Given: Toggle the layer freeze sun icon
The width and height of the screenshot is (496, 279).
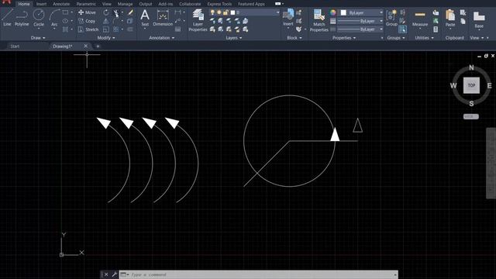Looking at the screenshot, I should pyautogui.click(x=219, y=12).
